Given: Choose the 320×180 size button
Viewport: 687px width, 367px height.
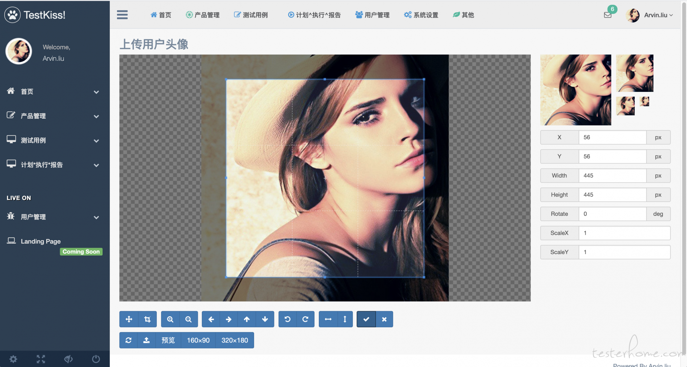Looking at the screenshot, I should [235, 340].
